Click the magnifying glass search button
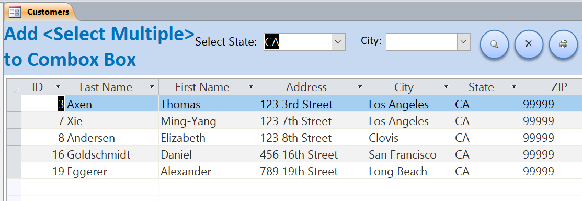The height and width of the screenshot is (201, 582). [x=494, y=44]
